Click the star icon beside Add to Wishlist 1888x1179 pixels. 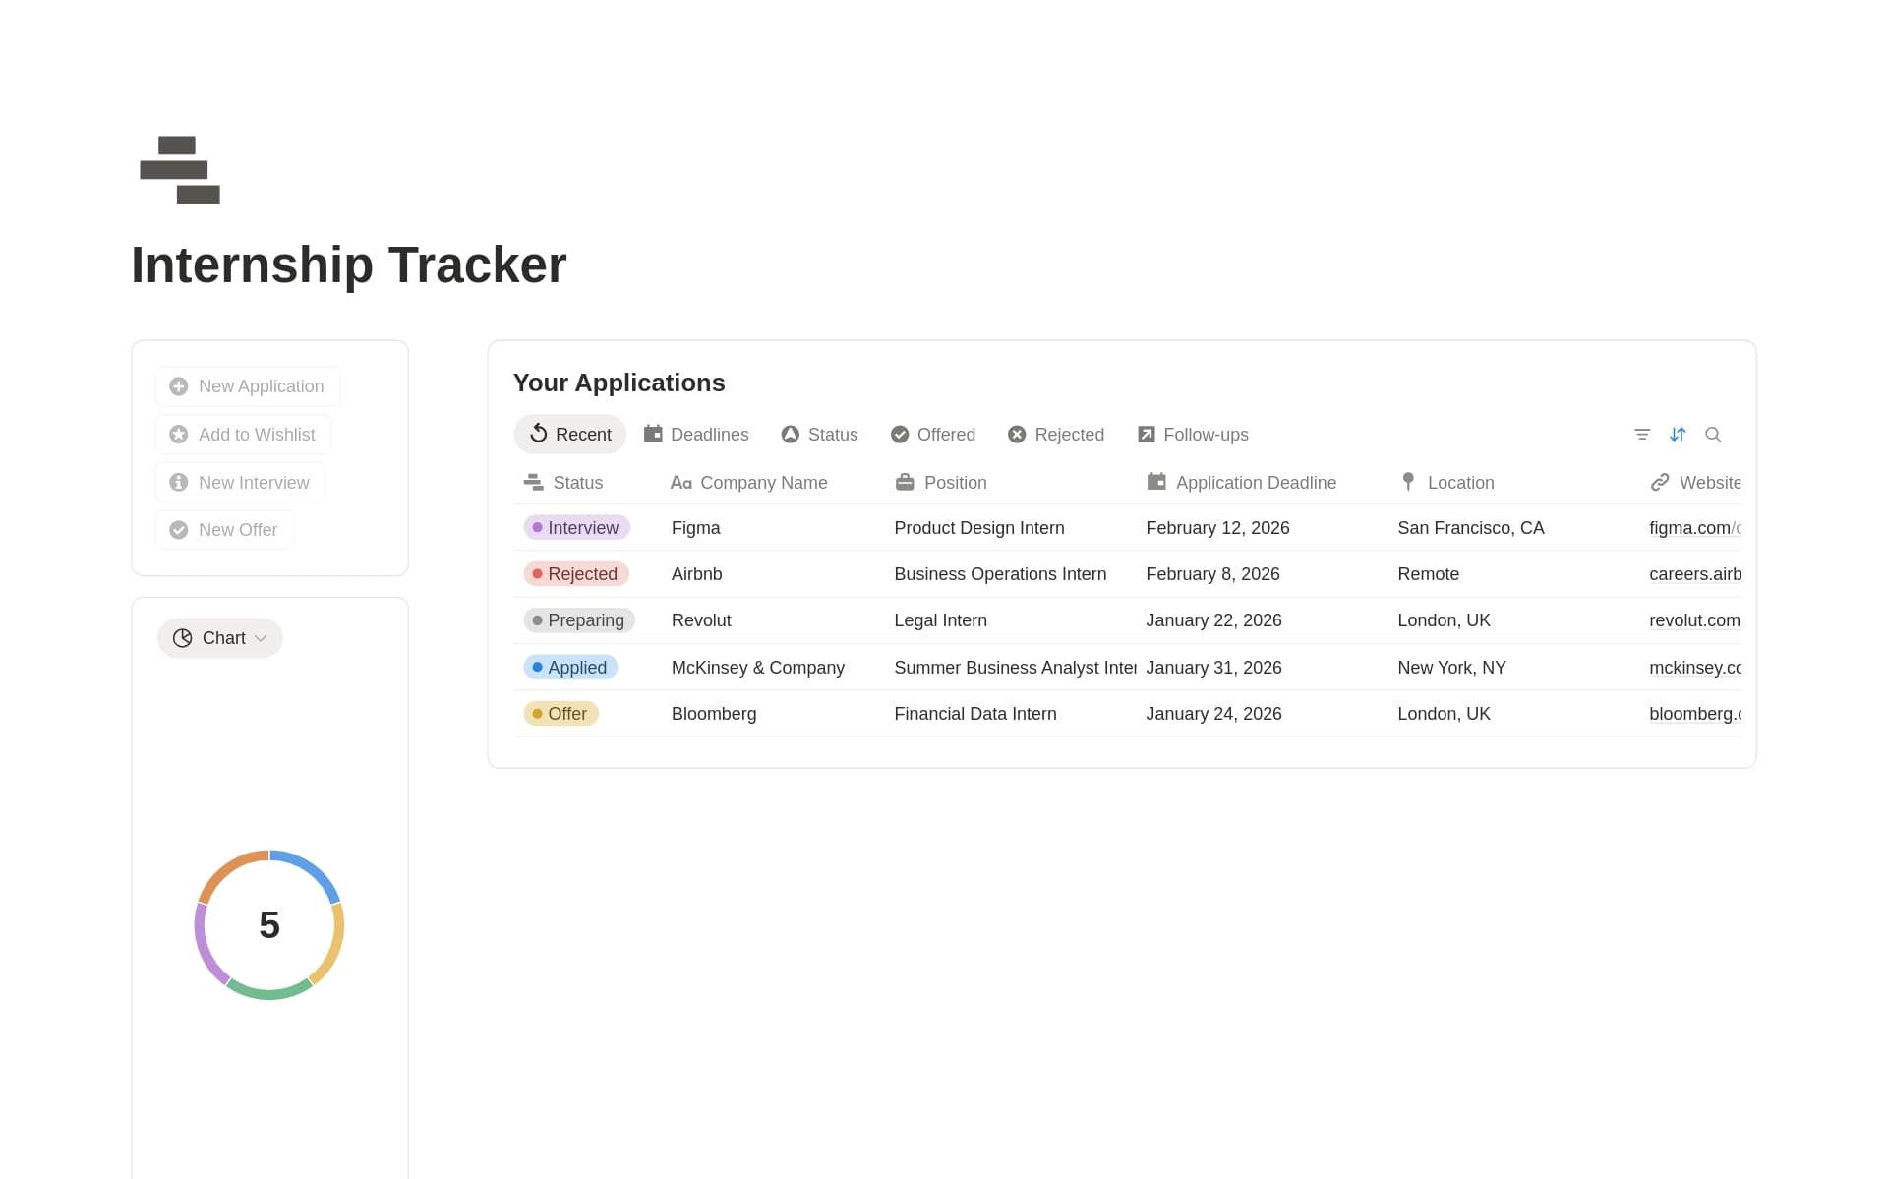pyautogui.click(x=178, y=435)
